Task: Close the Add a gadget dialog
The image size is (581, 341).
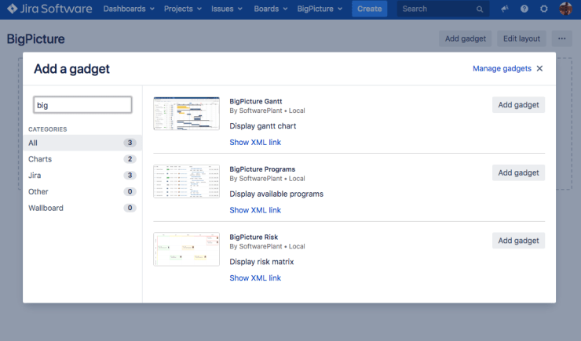Action: tap(540, 69)
